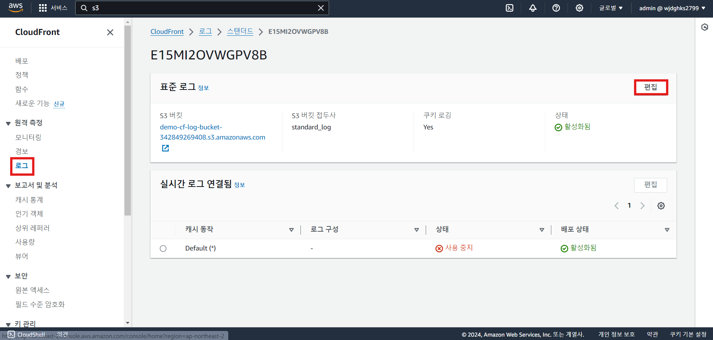
Task: Open the 스탠더드 breadcrumb link
Action: tap(240, 32)
